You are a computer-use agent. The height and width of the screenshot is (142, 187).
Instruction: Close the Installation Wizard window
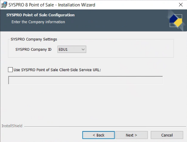coord(181,5)
